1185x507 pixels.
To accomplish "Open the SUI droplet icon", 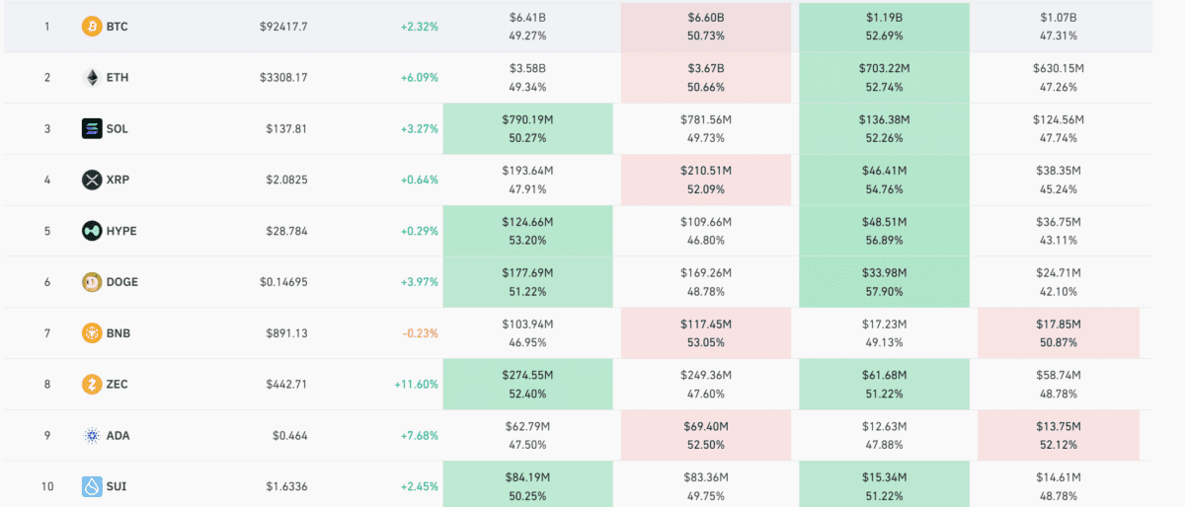I will coord(91,486).
